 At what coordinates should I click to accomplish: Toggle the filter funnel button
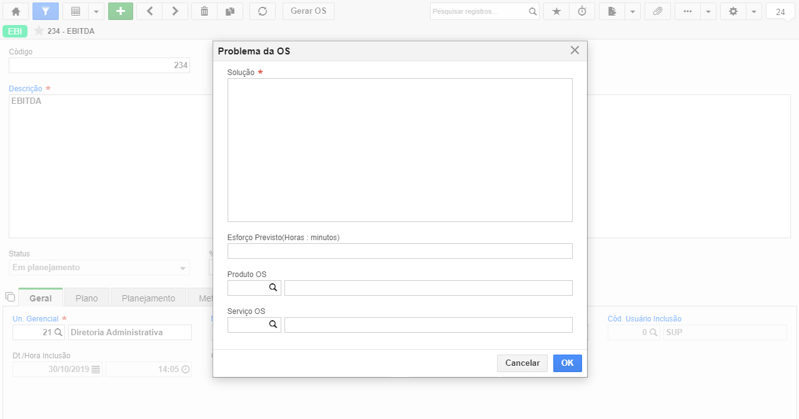point(46,11)
